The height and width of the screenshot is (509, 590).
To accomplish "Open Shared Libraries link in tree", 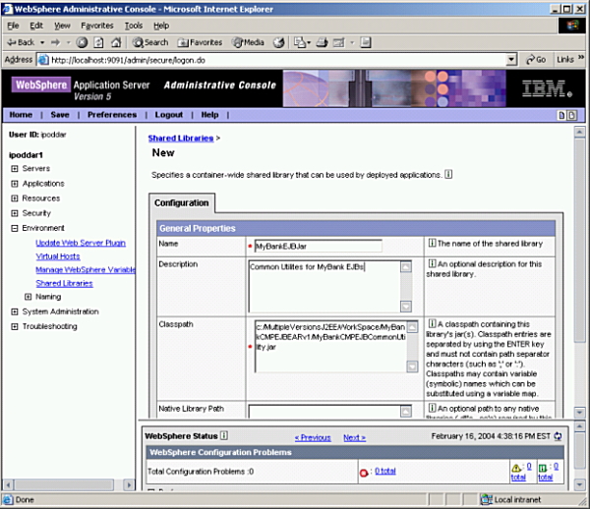I will coord(64,283).
